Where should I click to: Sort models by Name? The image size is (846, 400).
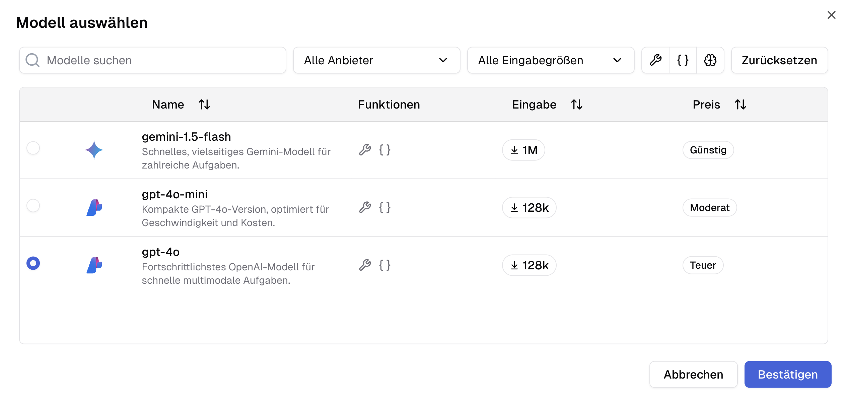(204, 104)
